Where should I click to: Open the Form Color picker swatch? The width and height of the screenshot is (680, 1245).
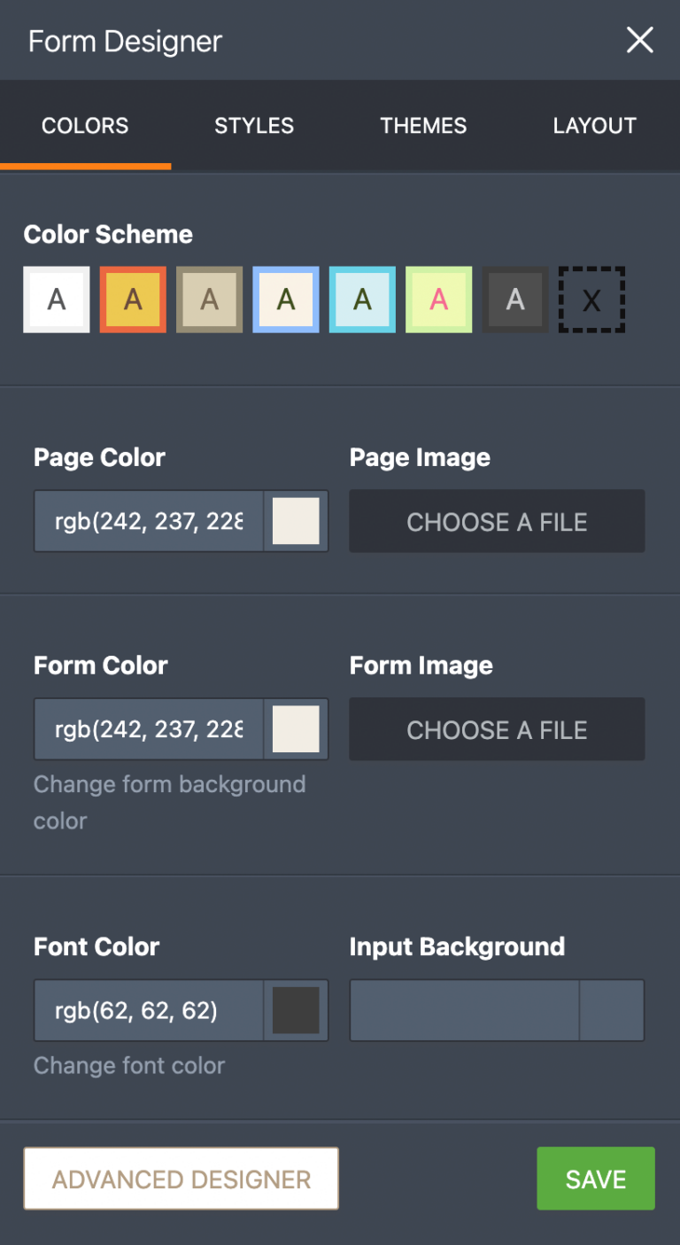coord(297,729)
